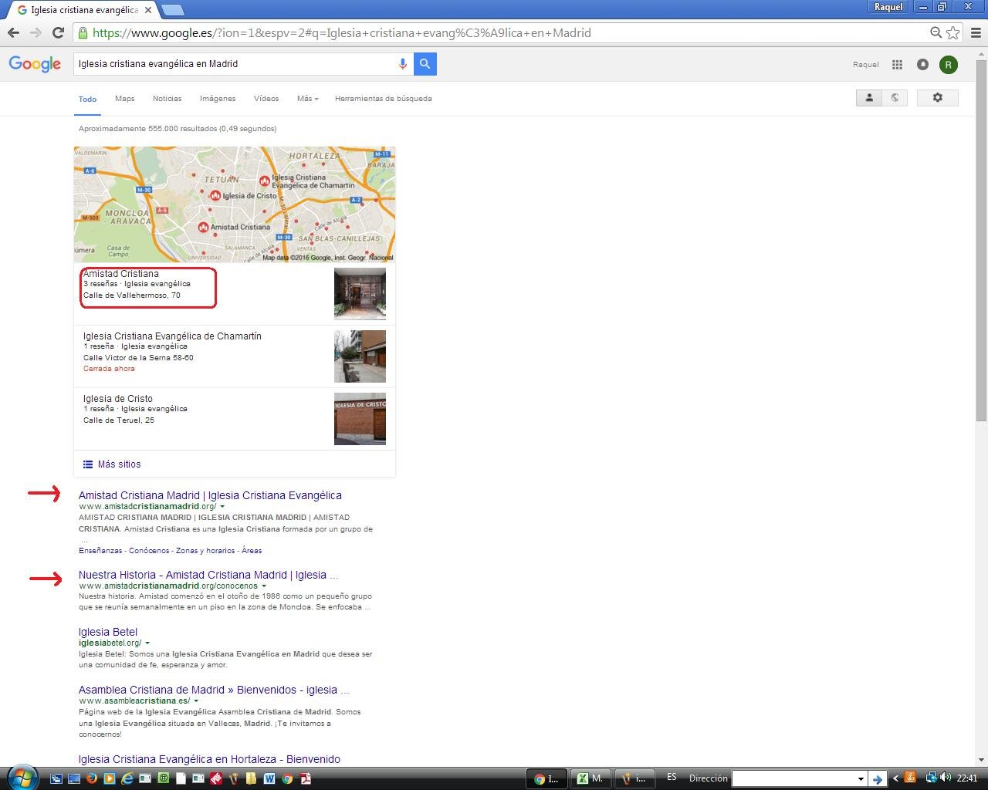Open the Google apps grid icon

[897, 65]
